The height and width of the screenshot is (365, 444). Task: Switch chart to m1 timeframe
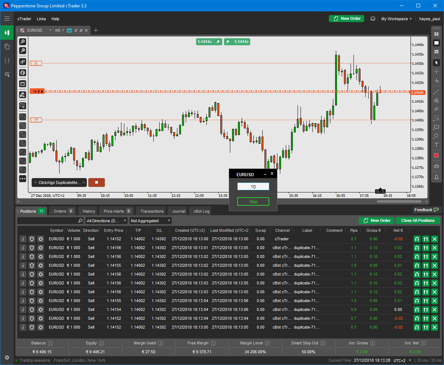tap(22, 117)
